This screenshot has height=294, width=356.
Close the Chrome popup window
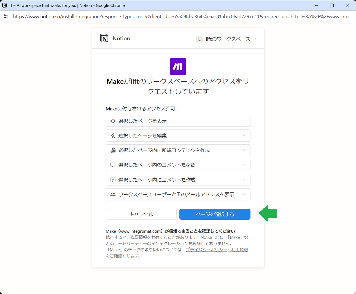pos(348,6)
